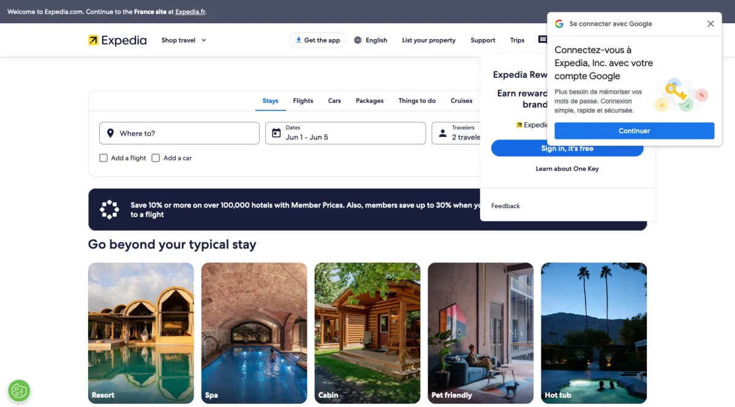Select the Packages tab

click(x=369, y=101)
